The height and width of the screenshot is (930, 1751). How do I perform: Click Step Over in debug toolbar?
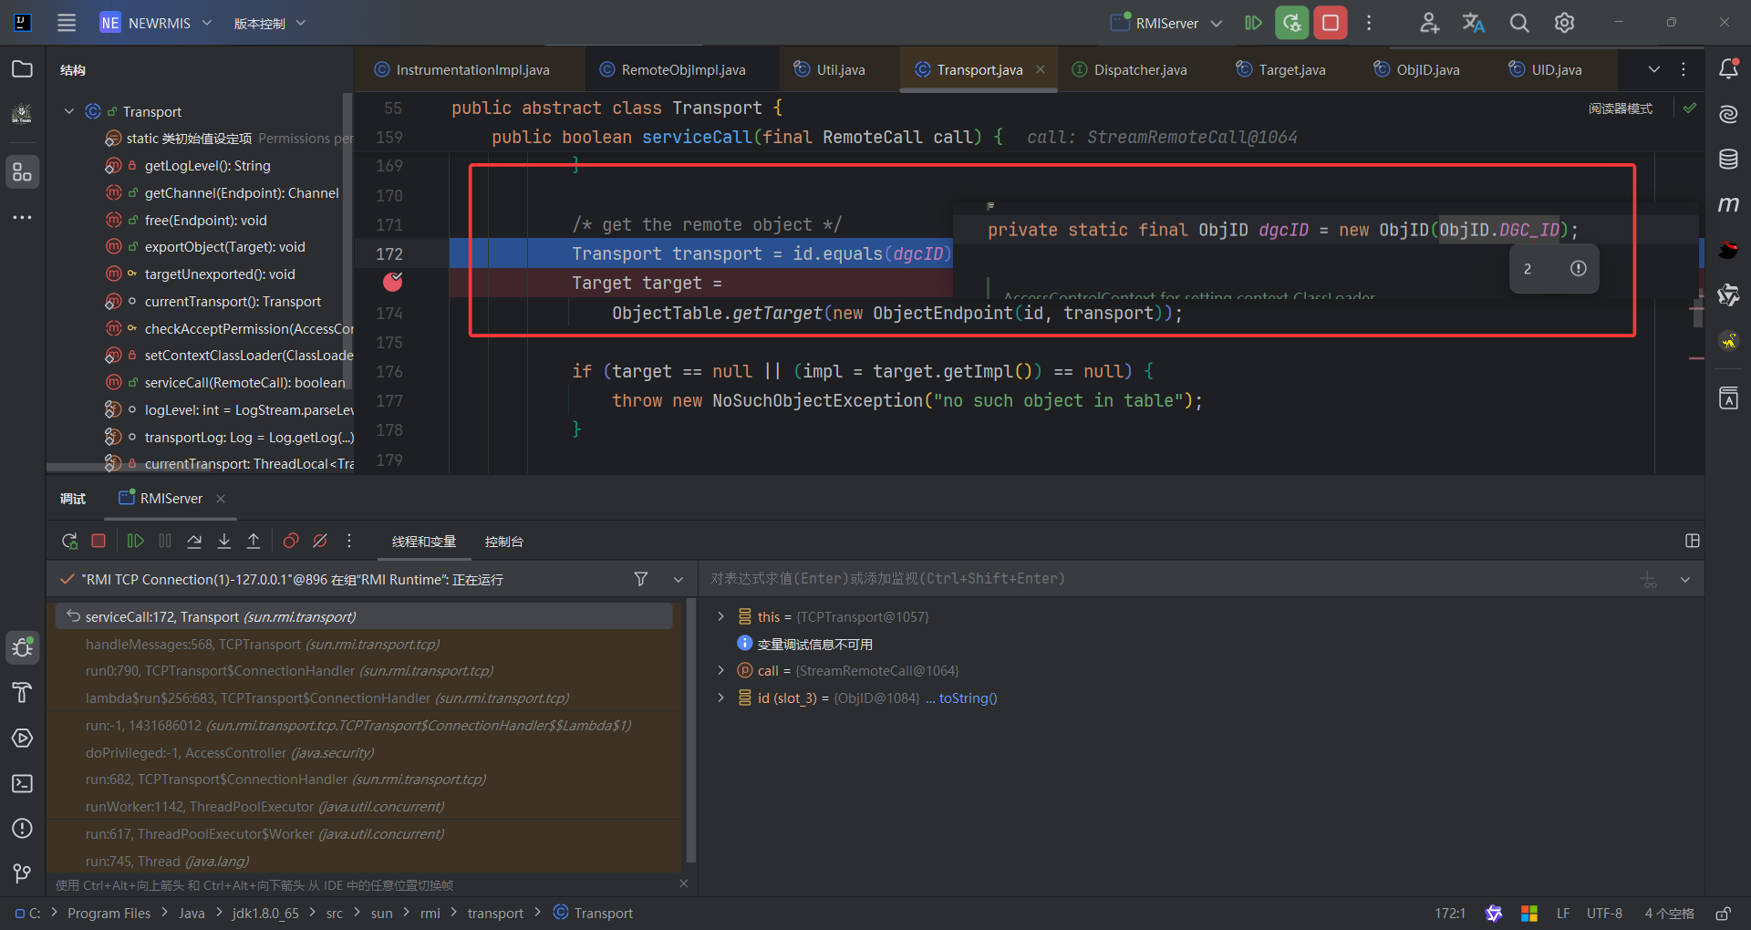[194, 541]
